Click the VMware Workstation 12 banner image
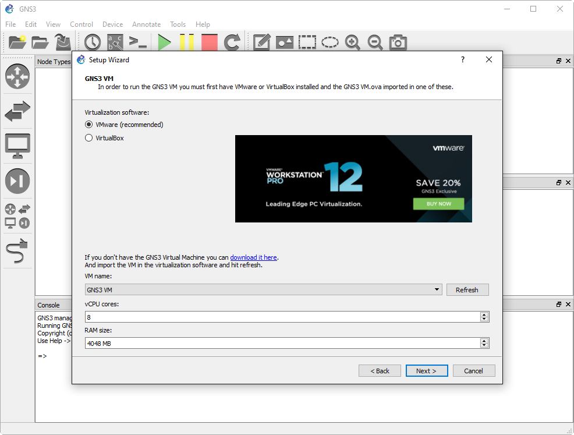 click(x=353, y=179)
